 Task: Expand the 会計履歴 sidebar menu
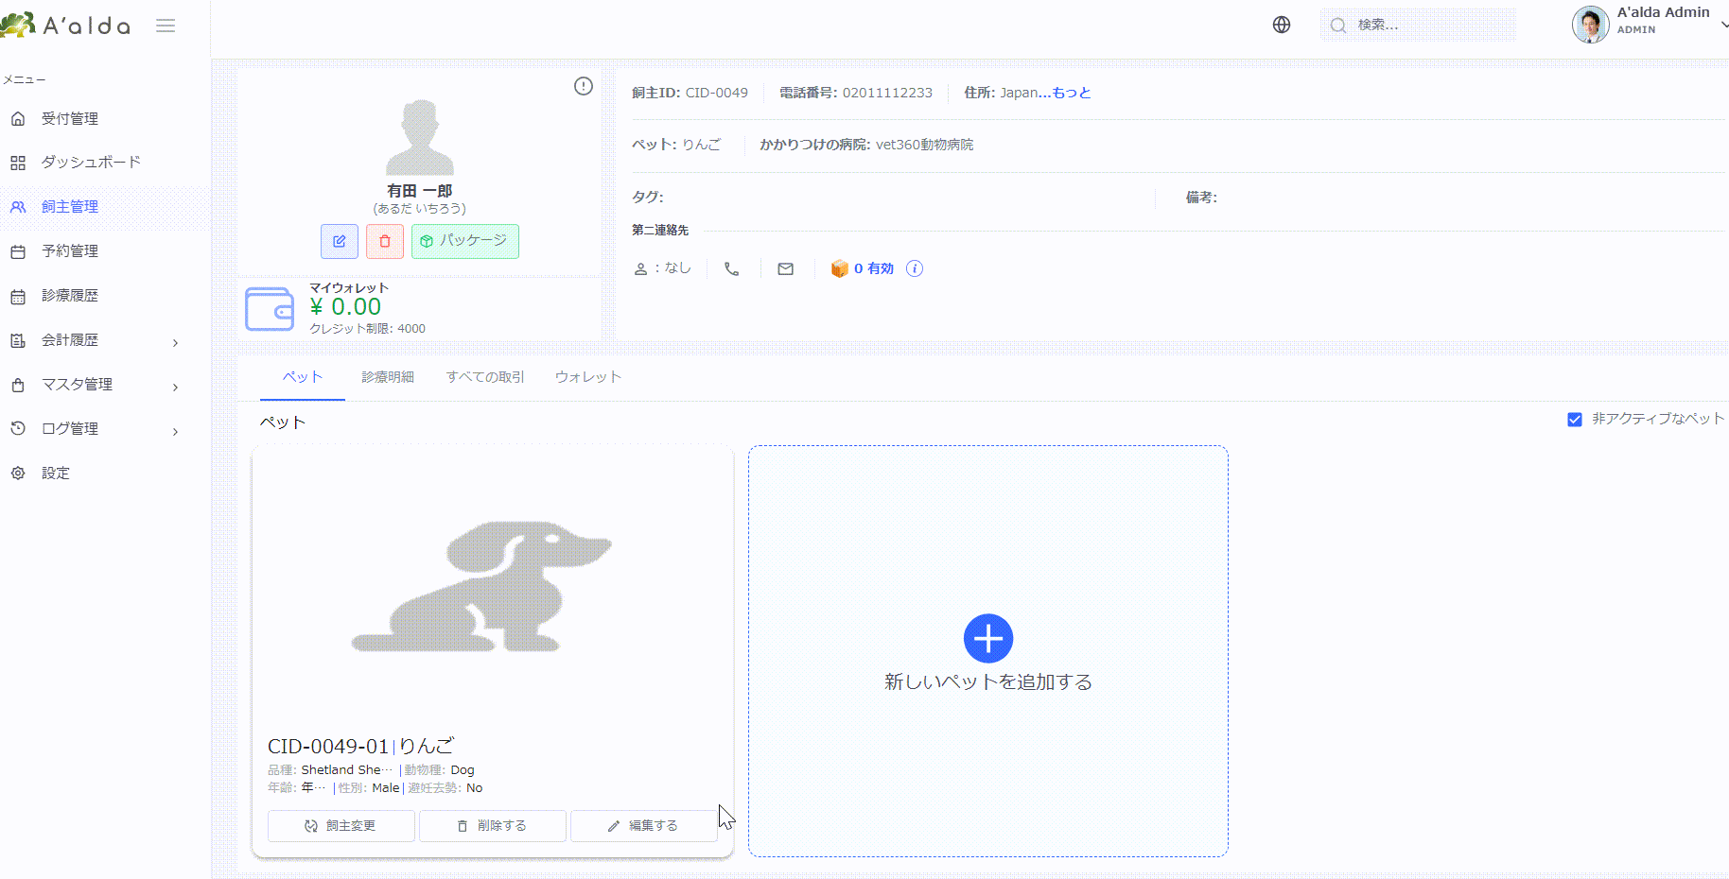pos(95,340)
